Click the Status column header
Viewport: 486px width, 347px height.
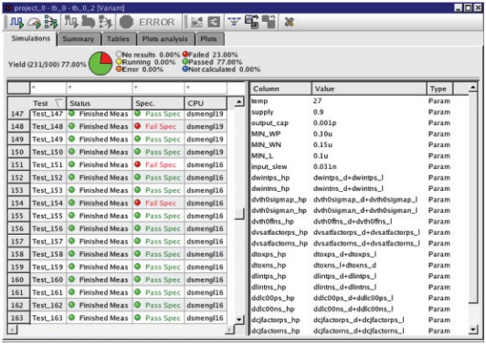pyautogui.click(x=100, y=103)
